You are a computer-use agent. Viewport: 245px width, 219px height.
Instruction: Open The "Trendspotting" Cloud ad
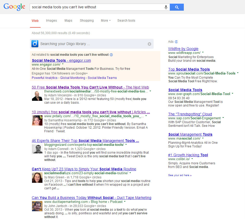[190, 114]
